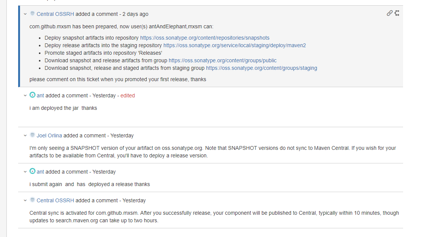
Task: Click ant's avatar on the edited comment
Action: click(x=32, y=95)
